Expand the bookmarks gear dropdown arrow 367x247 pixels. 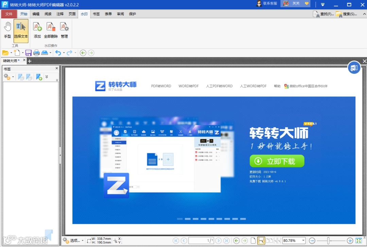pyautogui.click(x=13, y=77)
